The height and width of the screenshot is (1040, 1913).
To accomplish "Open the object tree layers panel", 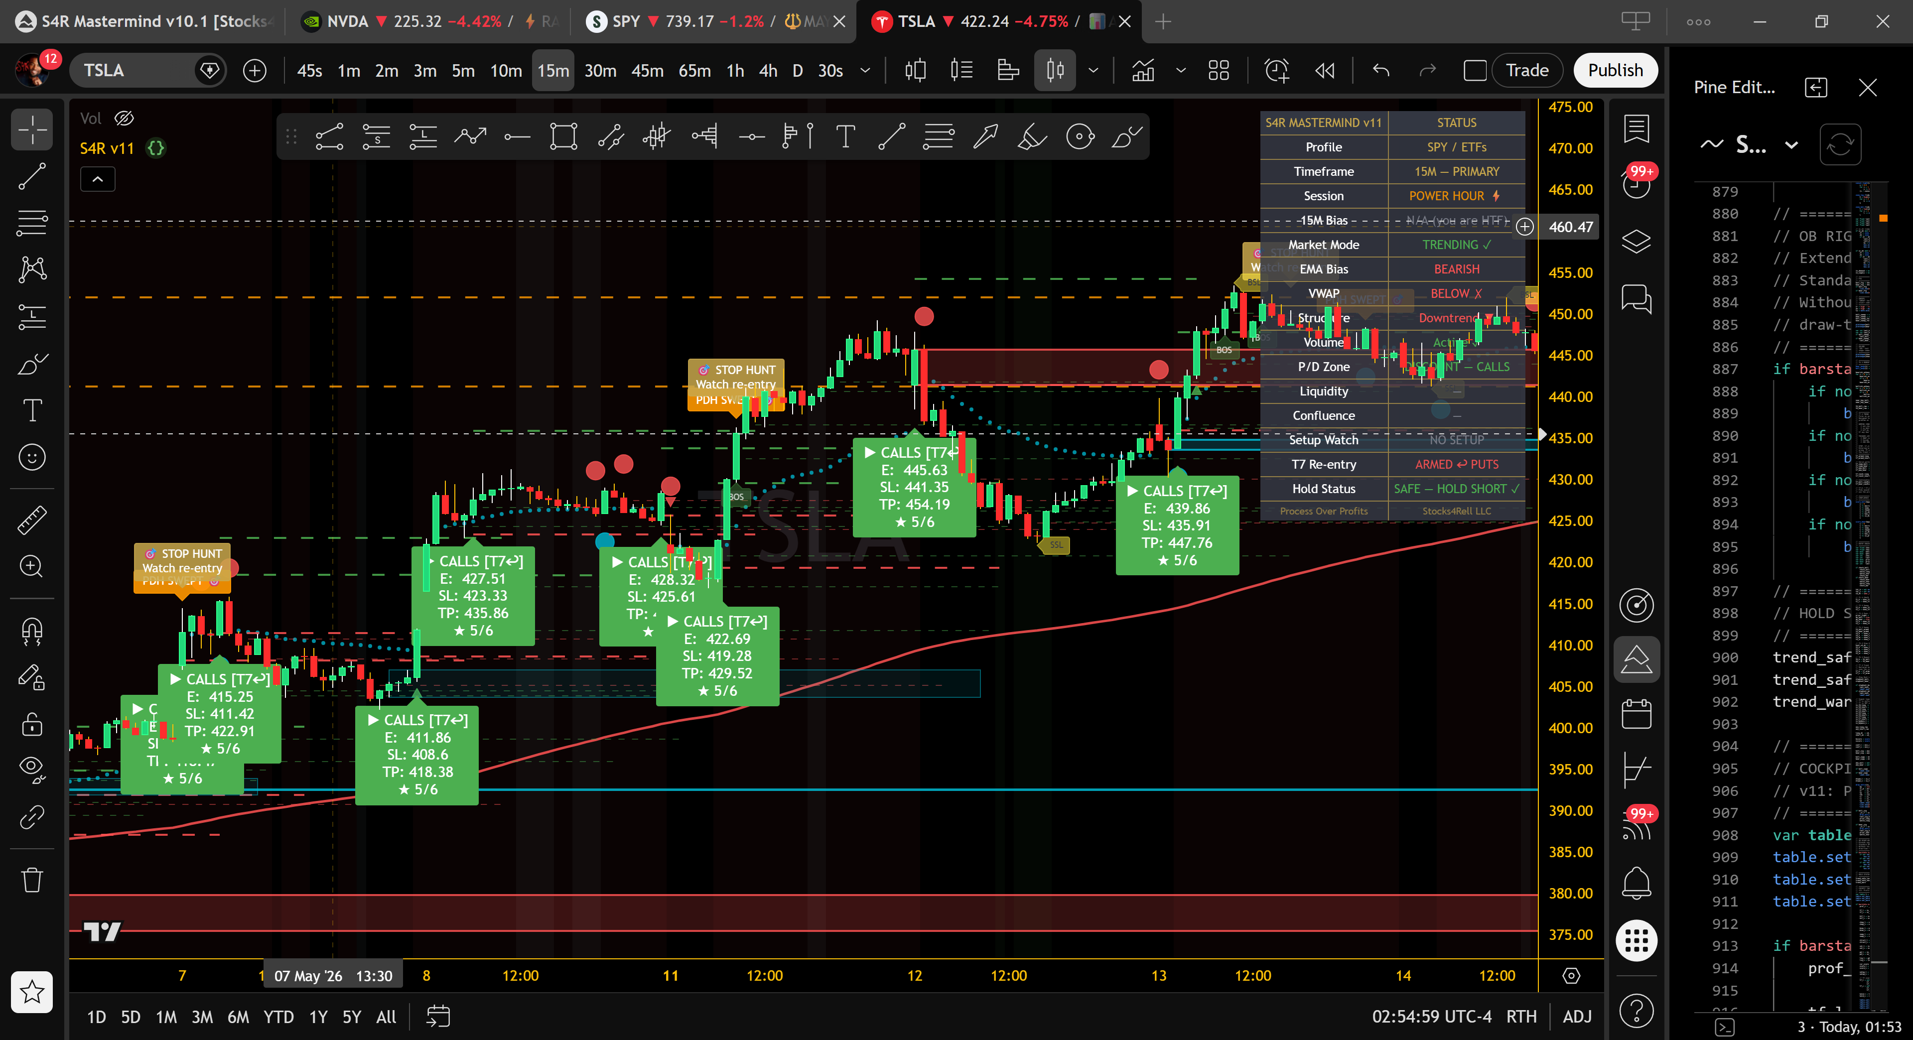I will pos(1637,241).
